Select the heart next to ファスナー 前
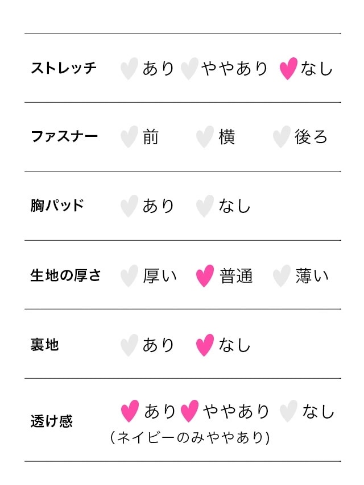The width and height of the screenshot is (364, 485). pyautogui.click(x=129, y=137)
